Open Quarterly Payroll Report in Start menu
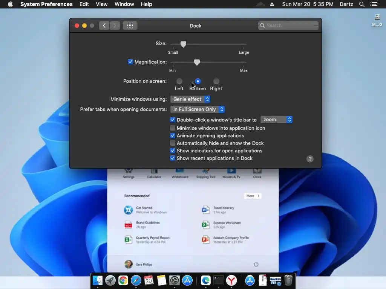This screenshot has width=386, height=289. (147, 240)
